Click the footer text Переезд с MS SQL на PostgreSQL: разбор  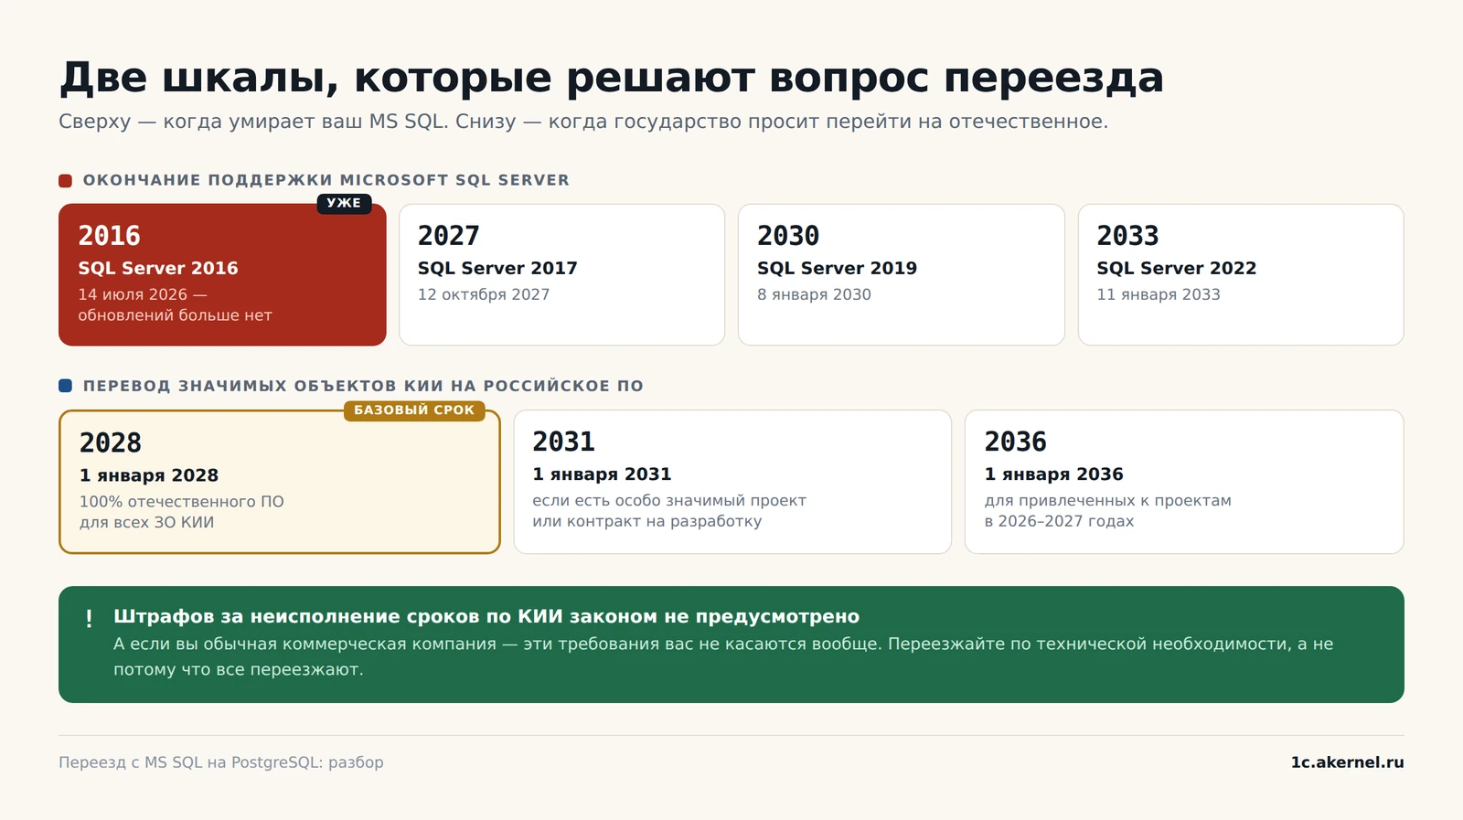(221, 762)
